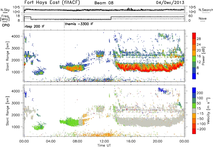The width and height of the screenshot is (213, 147).
Task: Click the "rbsp 200 IF" CPID text
Action: [x=35, y=26]
